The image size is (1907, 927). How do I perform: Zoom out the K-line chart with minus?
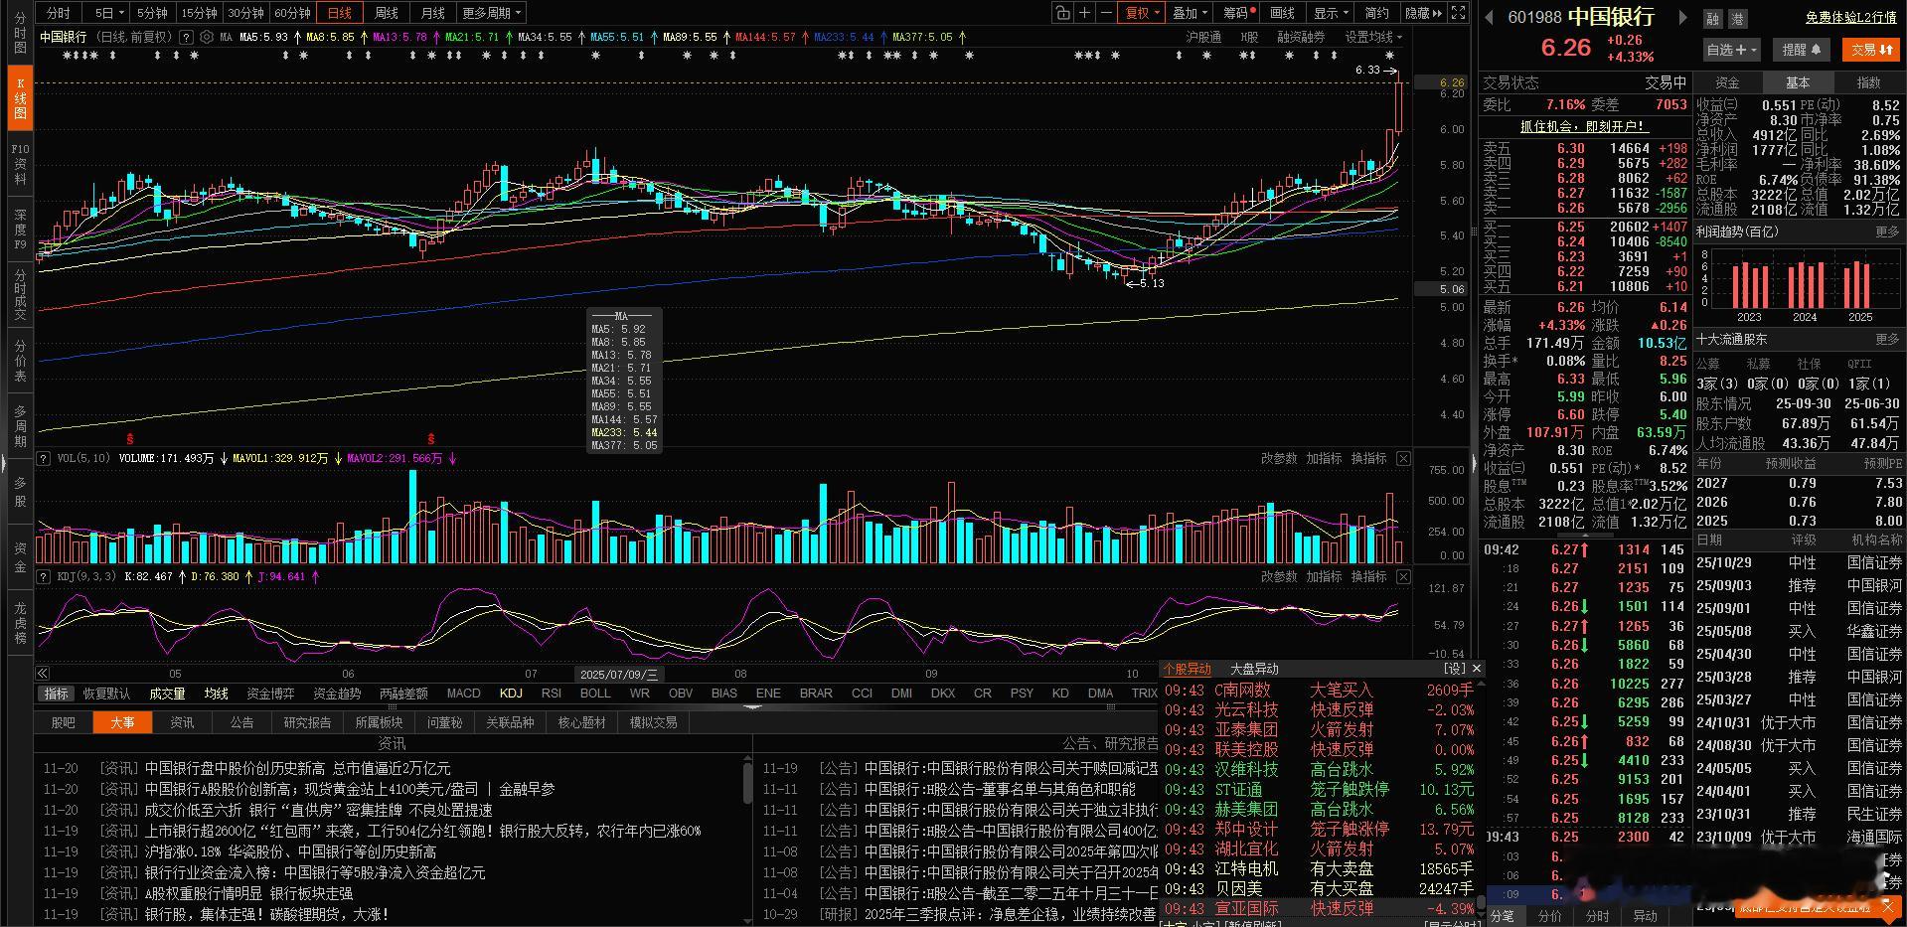[1105, 13]
